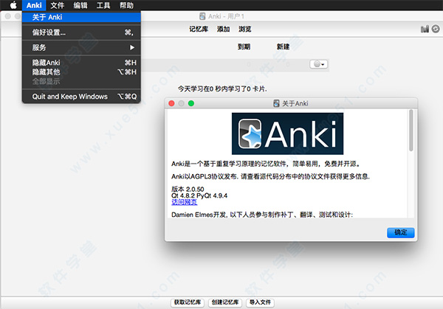Viewport: 443px width, 309px height.
Task: Click the Qt 4.8.2 PyQt 4.9.4 text
Action: point(199,195)
